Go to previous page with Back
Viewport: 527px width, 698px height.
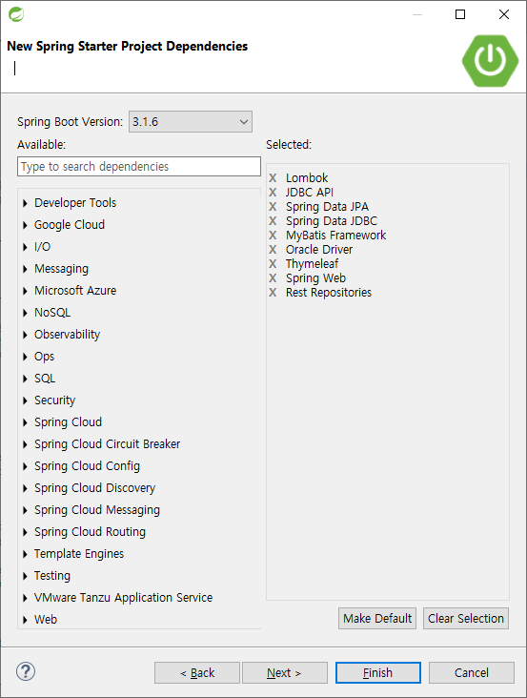tap(197, 672)
